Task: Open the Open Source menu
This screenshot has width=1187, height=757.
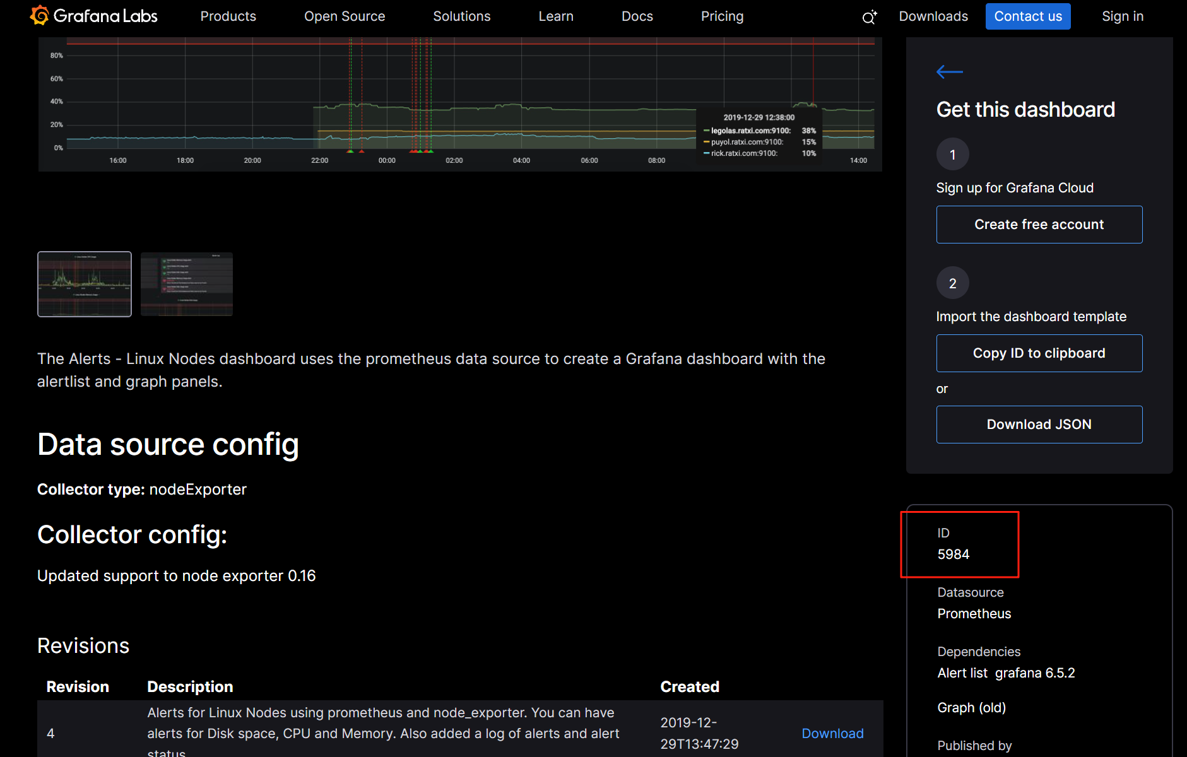Action: tap(345, 16)
